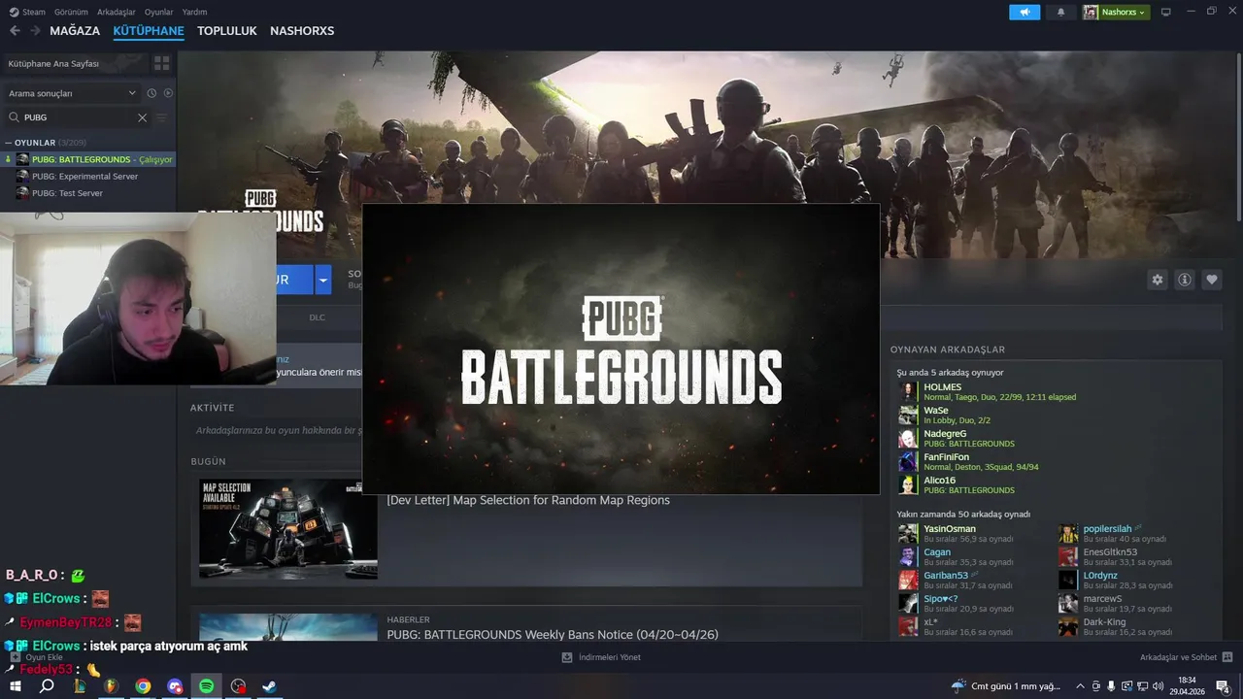This screenshot has width=1243, height=699.
Task: Open play button dropdown arrow
Action: click(323, 280)
